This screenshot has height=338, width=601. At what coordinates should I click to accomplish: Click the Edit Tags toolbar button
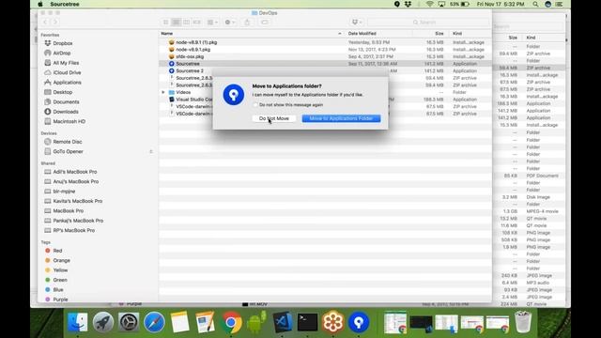[265, 23]
